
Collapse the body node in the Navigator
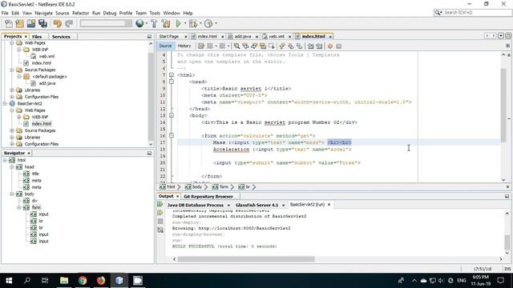click(12, 194)
